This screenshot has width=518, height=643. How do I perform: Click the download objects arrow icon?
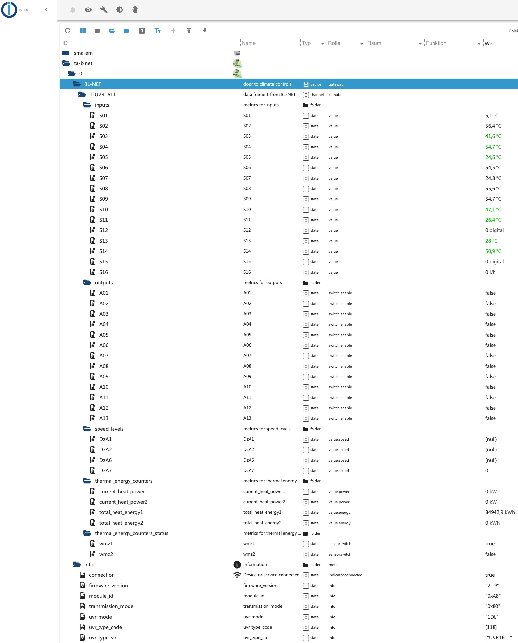(205, 31)
